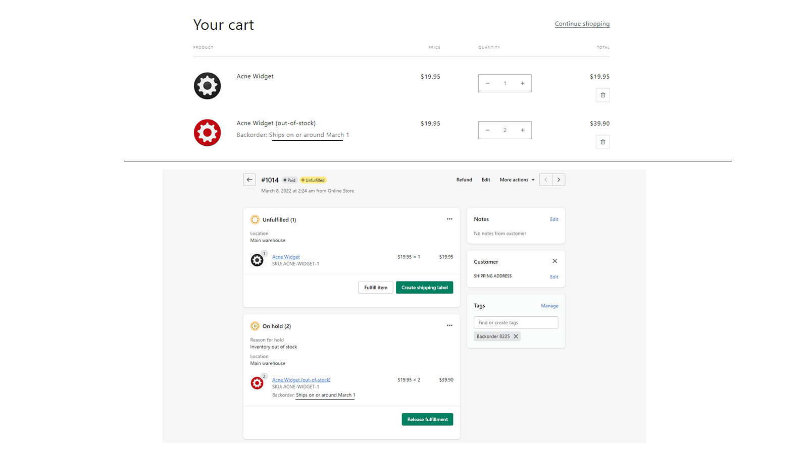Delete Acne Widget from cart
The image size is (808, 454).
coord(602,95)
